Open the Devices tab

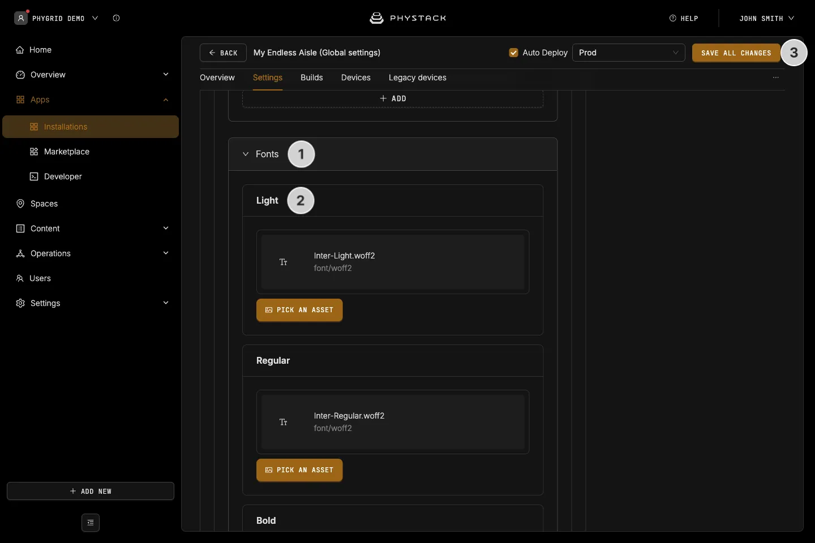[356, 77]
